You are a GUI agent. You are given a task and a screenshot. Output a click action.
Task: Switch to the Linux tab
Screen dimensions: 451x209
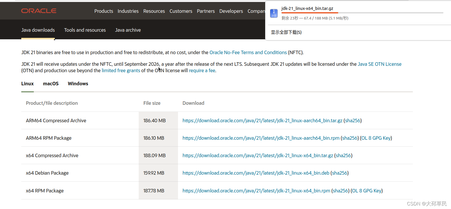click(27, 84)
